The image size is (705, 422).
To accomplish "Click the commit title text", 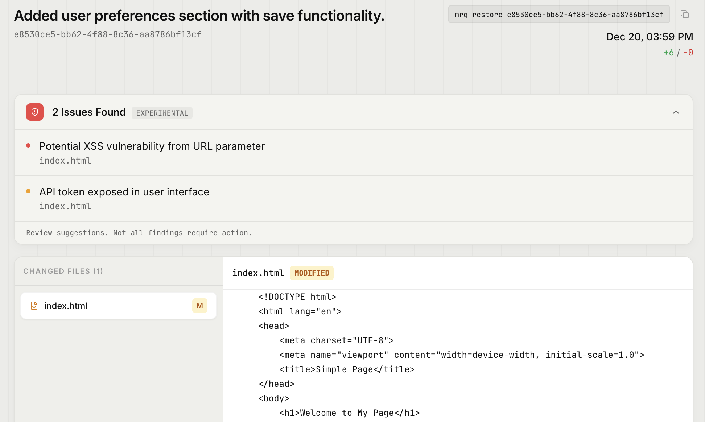I will (199, 16).
